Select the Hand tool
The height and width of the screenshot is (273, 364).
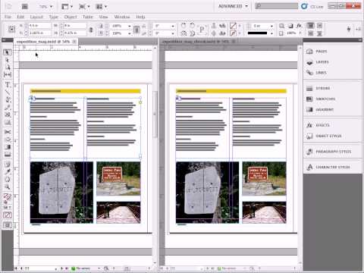point(8,180)
